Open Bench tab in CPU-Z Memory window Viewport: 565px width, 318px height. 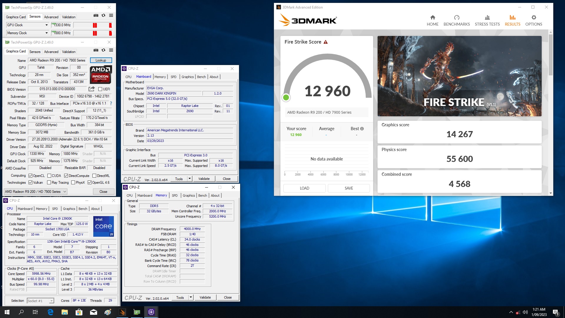(202, 196)
